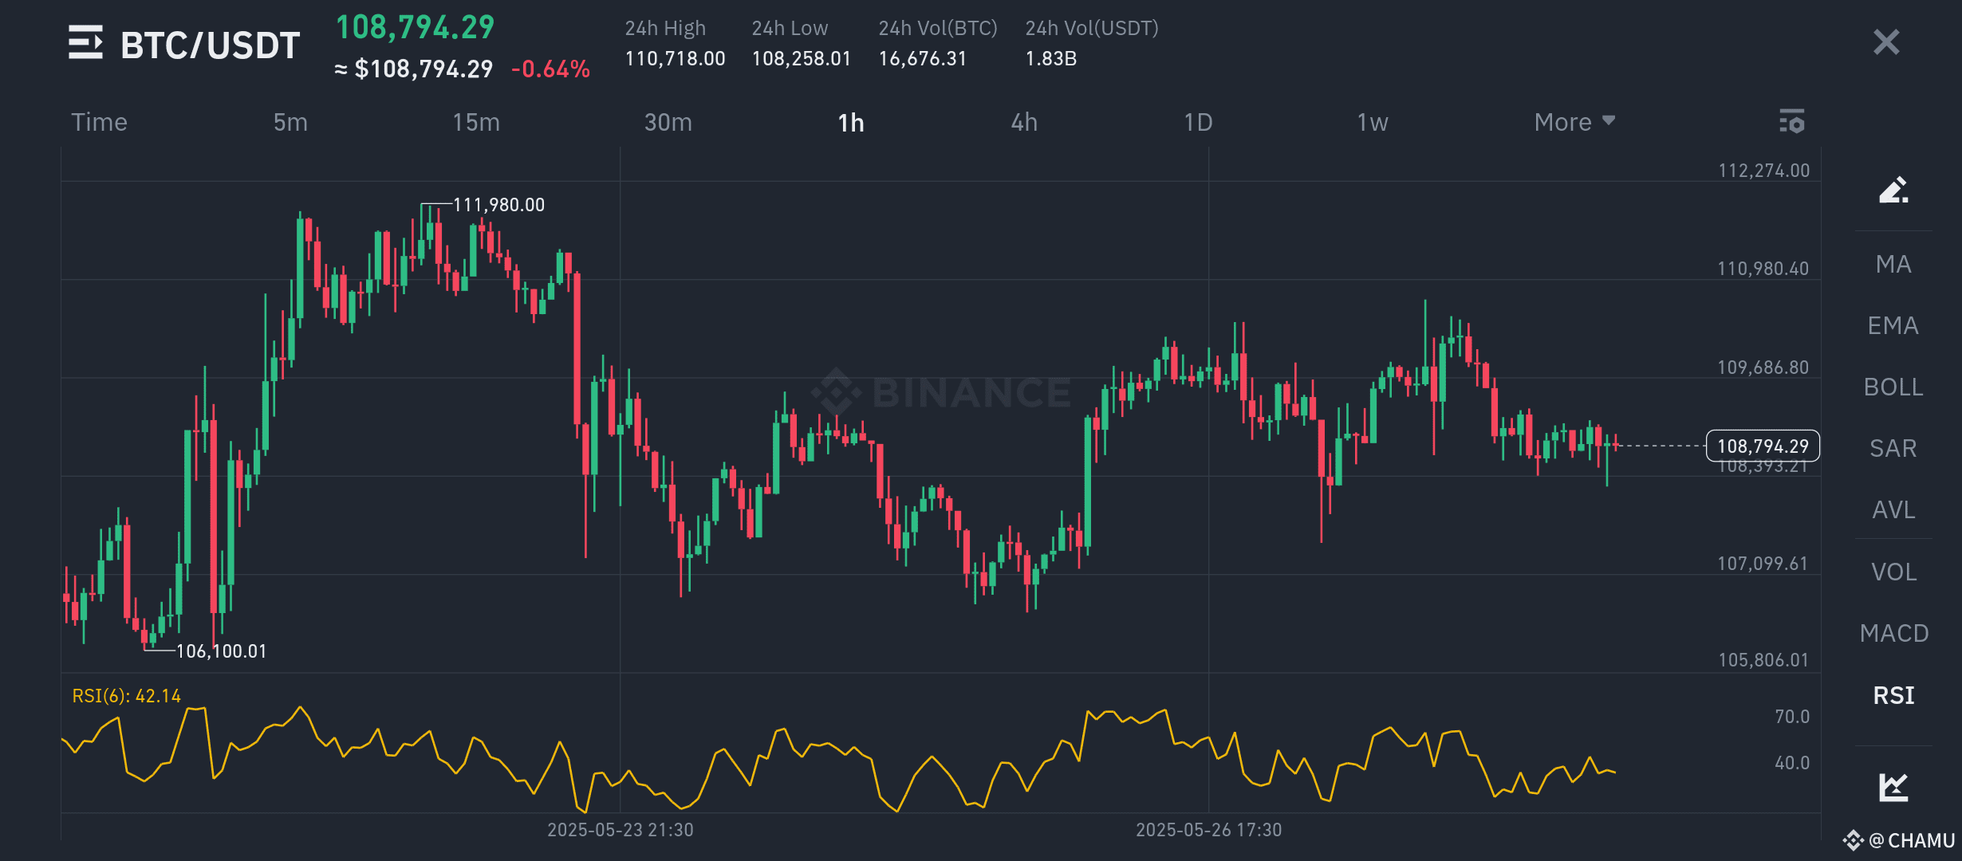Click the 109,686.80 price axis label
1962x861 pixels.
(1763, 368)
